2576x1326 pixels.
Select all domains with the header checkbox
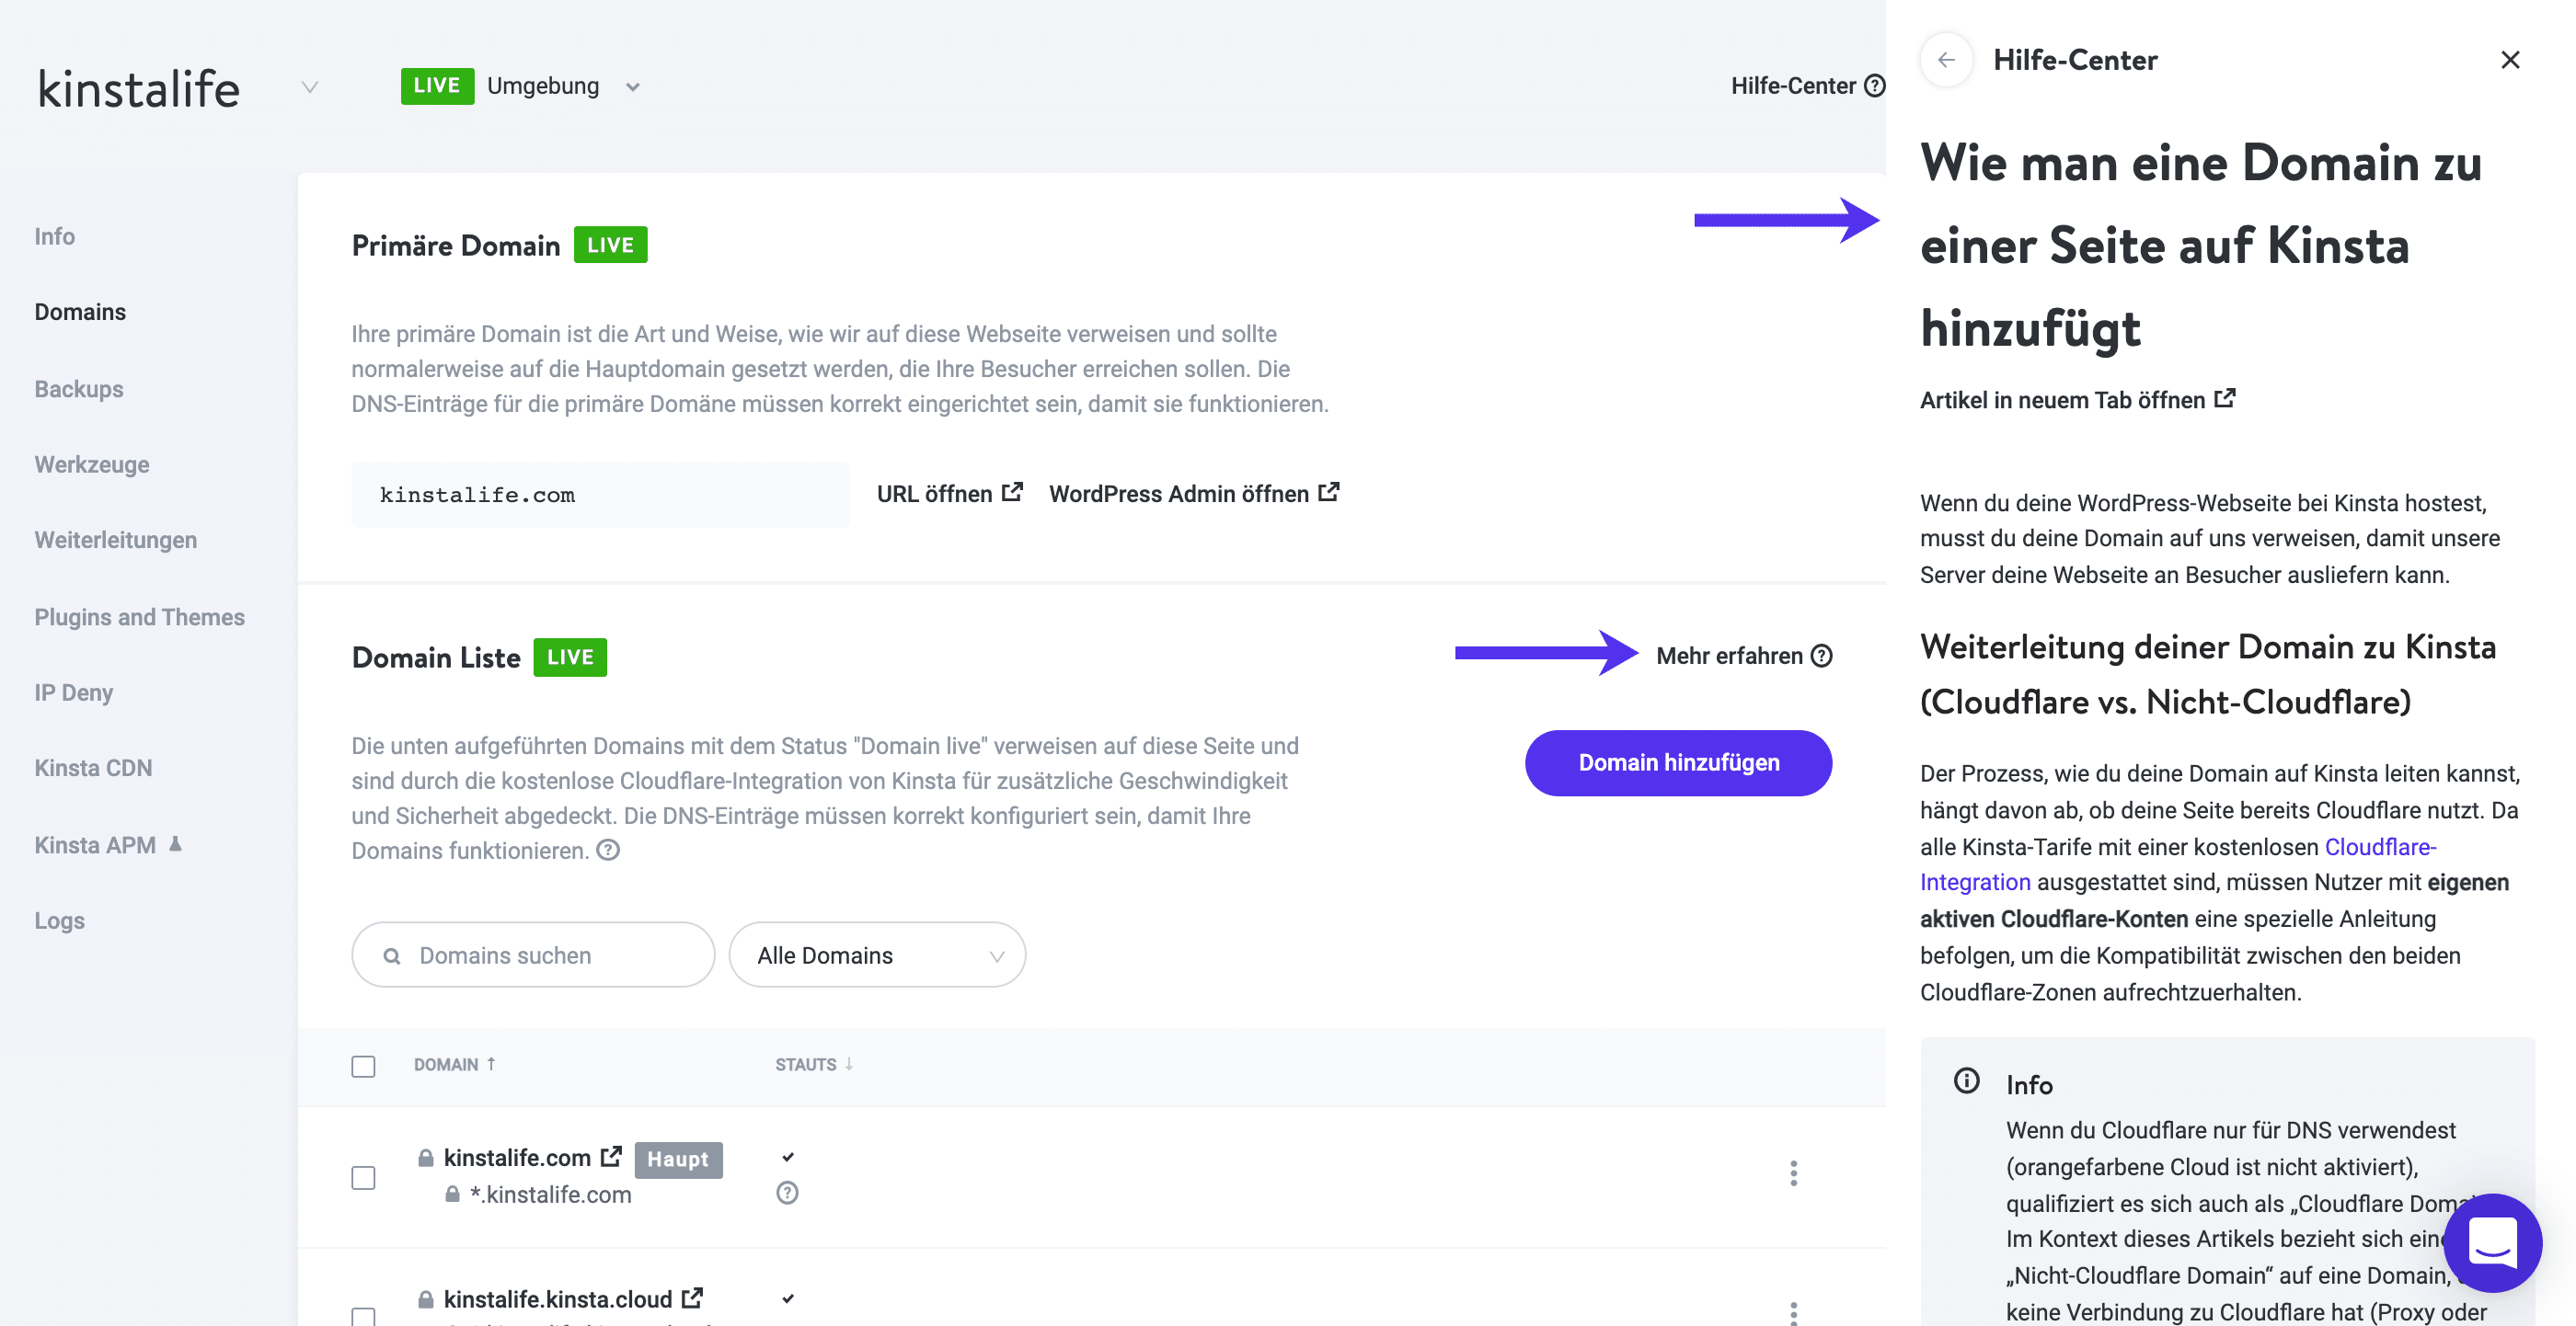click(x=363, y=1066)
